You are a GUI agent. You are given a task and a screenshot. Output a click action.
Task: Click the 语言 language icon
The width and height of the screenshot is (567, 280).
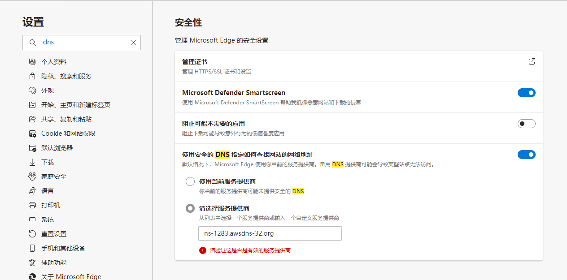(32, 191)
